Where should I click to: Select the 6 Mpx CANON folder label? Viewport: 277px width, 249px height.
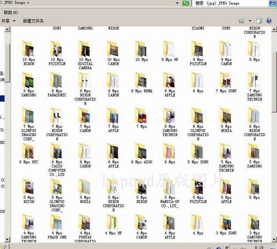pyautogui.click(x=85, y=164)
